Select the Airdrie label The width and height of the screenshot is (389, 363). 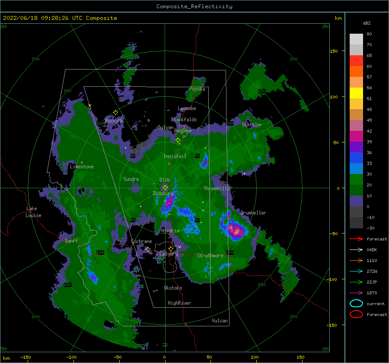pos(170,230)
